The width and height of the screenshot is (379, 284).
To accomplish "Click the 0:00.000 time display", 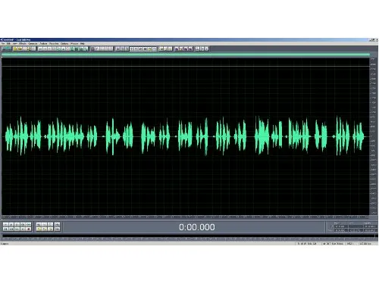I will pyautogui.click(x=197, y=227).
